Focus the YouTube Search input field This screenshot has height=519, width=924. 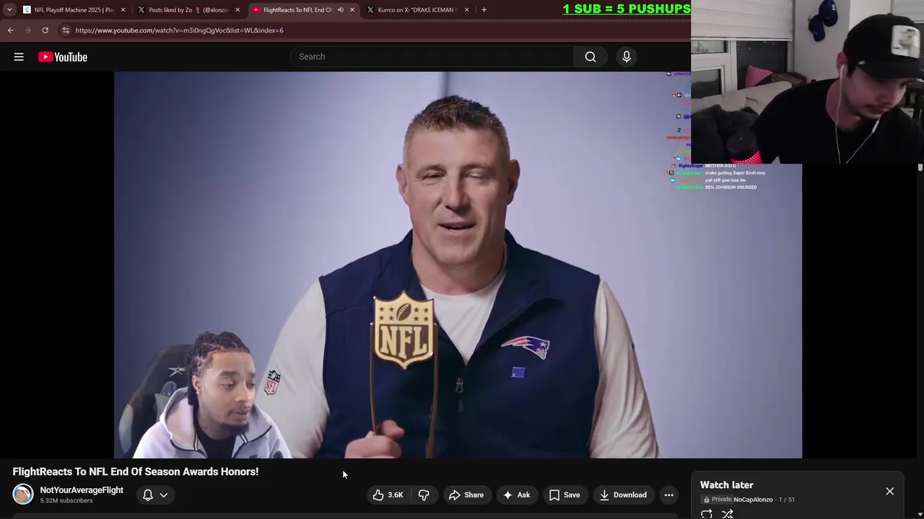click(x=432, y=57)
